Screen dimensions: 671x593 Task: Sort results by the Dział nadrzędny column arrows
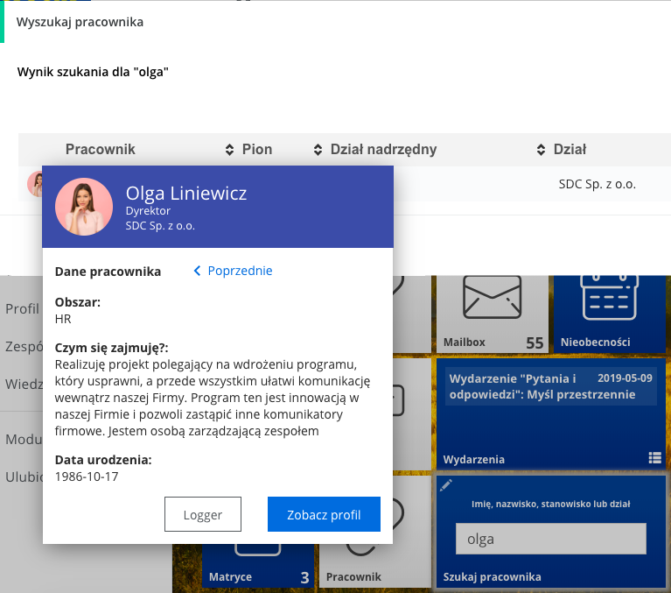(541, 150)
